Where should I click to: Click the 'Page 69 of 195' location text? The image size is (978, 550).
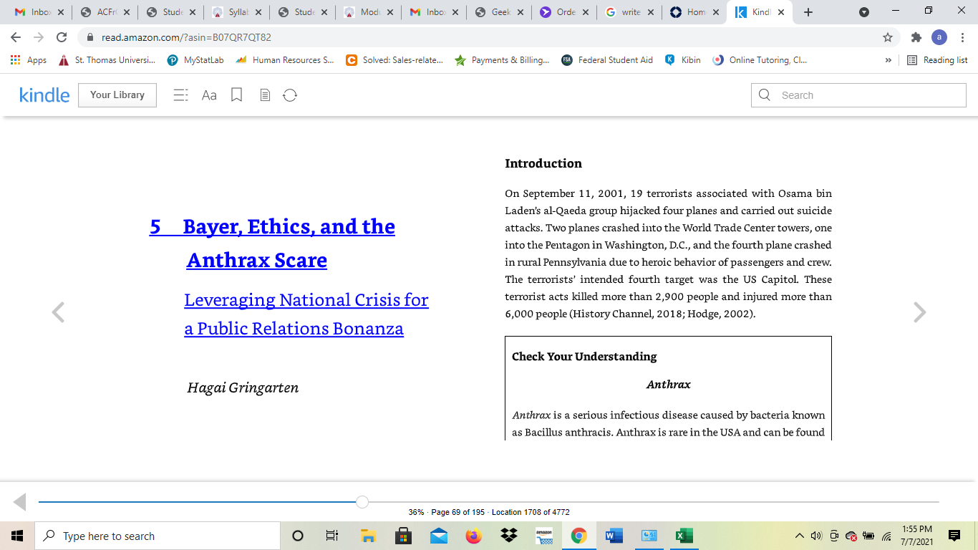click(458, 512)
